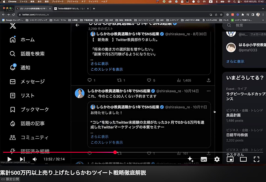Open 話題を検索 in the X sidebar
266x182 pixels.
pos(27,54)
